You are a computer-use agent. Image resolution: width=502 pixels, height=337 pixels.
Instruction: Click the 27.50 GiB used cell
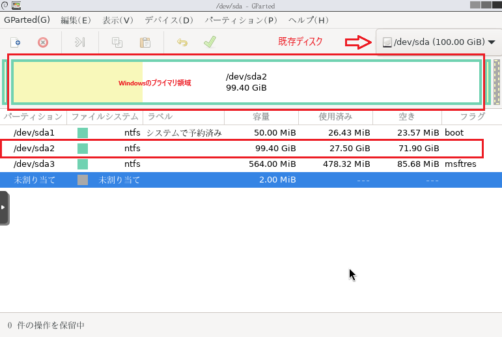click(350, 149)
